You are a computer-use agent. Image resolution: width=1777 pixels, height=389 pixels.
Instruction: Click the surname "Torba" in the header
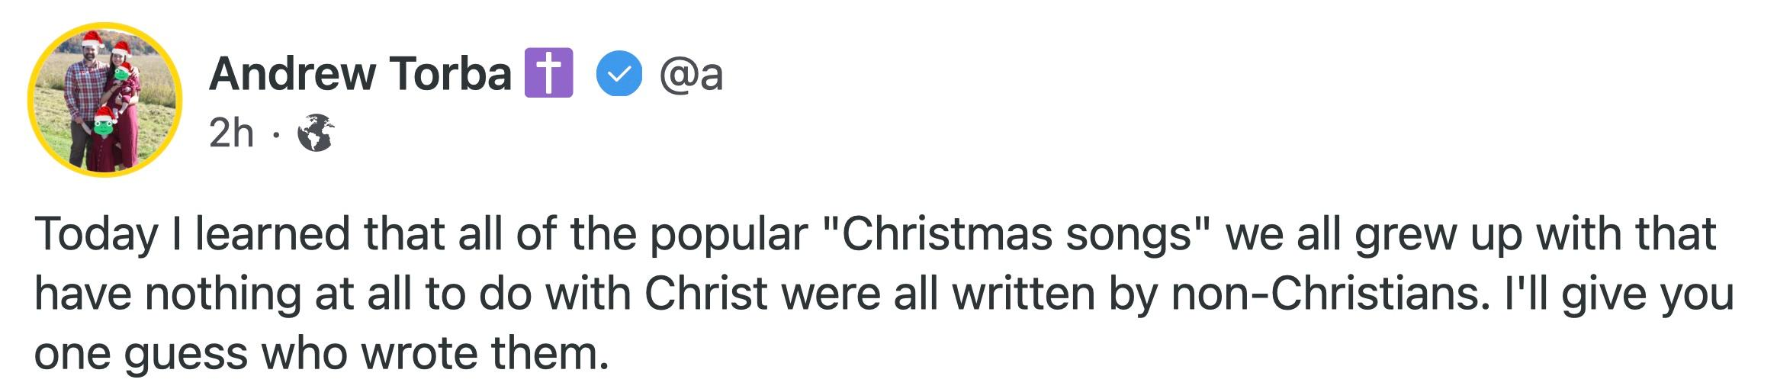coord(451,74)
